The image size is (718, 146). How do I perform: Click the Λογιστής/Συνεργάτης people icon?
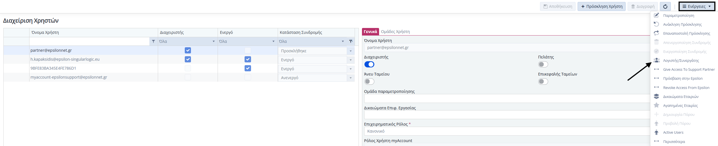click(656, 60)
